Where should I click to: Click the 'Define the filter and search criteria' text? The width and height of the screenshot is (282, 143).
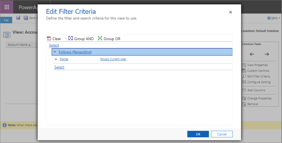point(91,18)
